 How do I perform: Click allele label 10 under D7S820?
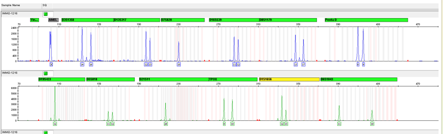pos(179,65)
